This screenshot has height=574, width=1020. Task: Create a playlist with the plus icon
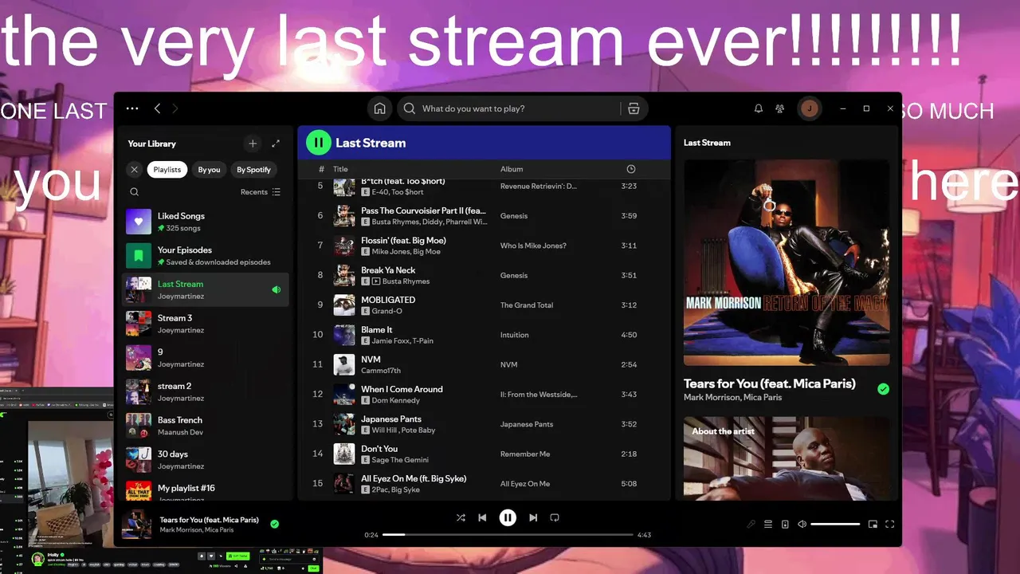pyautogui.click(x=253, y=143)
